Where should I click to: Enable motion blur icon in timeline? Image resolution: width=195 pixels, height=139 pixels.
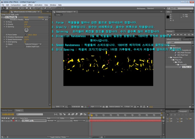coord(76,114)
